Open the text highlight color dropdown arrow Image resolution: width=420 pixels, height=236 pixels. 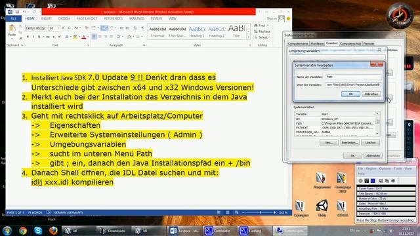coord(79,37)
